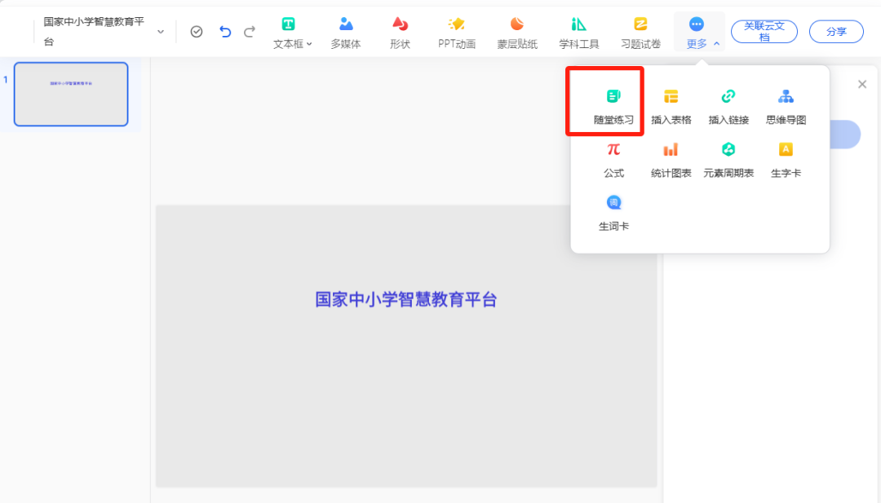Select slide 1 thumbnail
The width and height of the screenshot is (881, 503).
coord(70,94)
